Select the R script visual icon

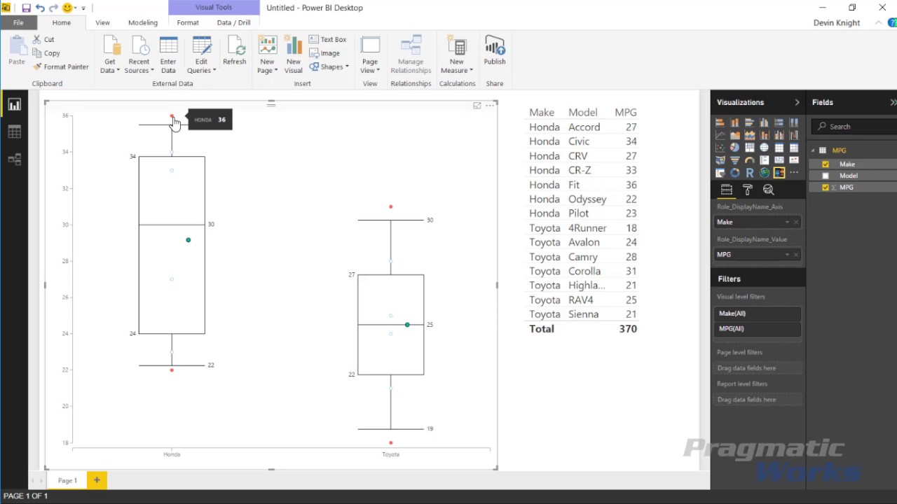point(749,173)
